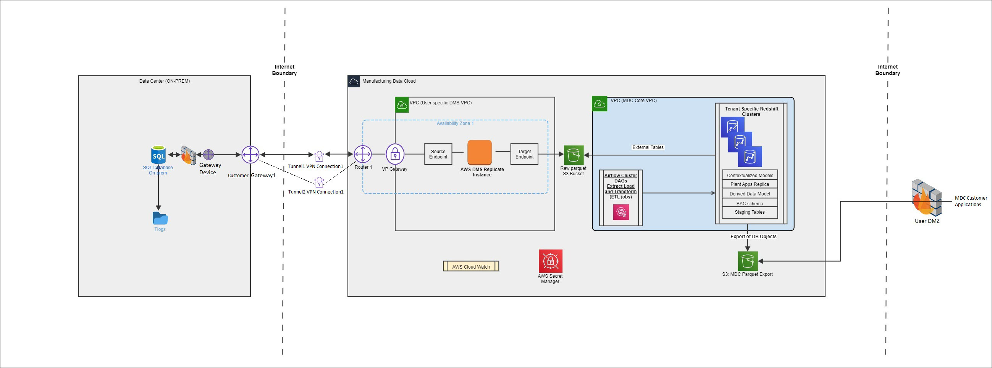This screenshot has height=368, width=992.
Task: Click the Gateway Device firewall icon
Action: point(188,155)
